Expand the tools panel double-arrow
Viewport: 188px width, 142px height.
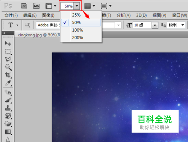[x=4, y=33]
